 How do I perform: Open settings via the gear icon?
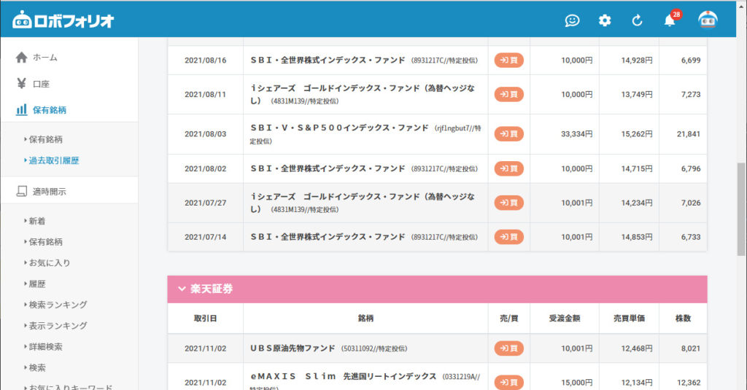pos(605,20)
